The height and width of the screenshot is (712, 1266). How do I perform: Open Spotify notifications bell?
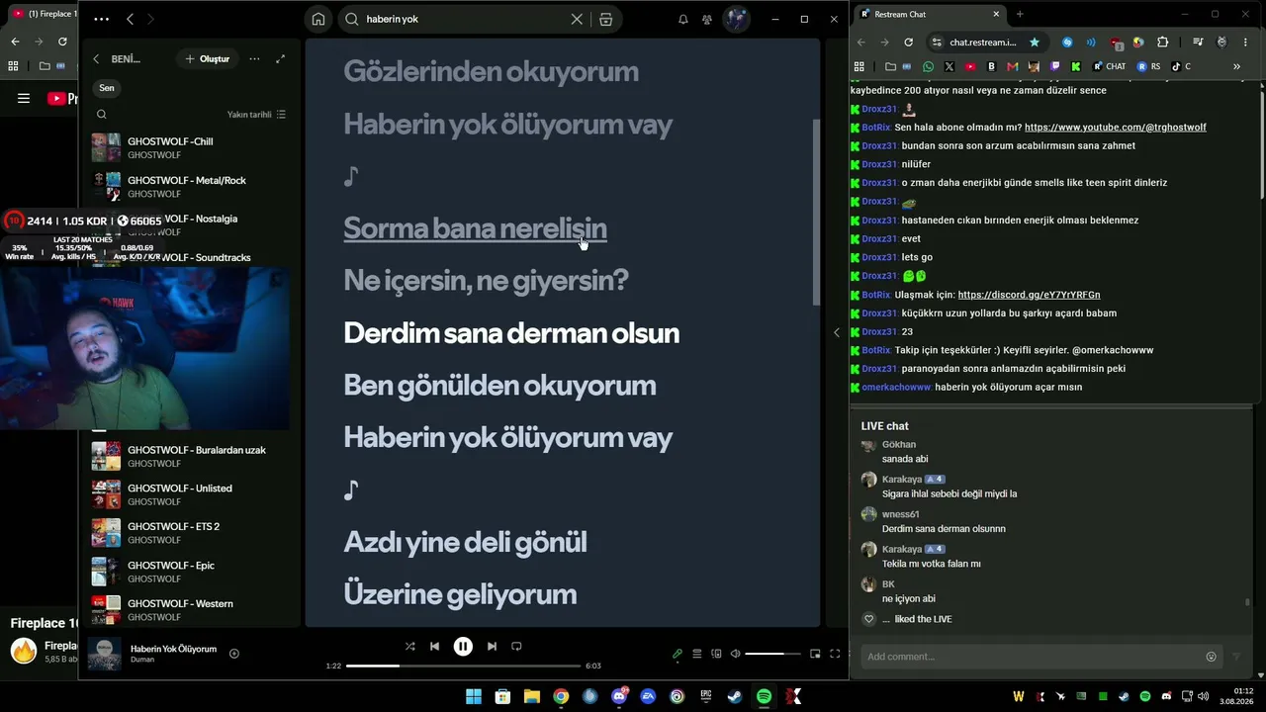pos(682,19)
